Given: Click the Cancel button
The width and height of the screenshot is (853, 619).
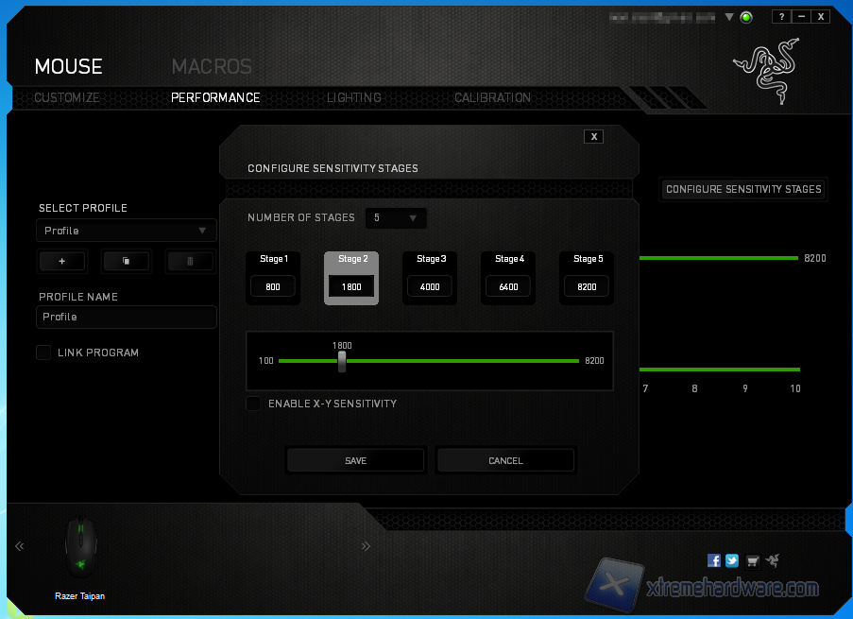Looking at the screenshot, I should pyautogui.click(x=505, y=460).
